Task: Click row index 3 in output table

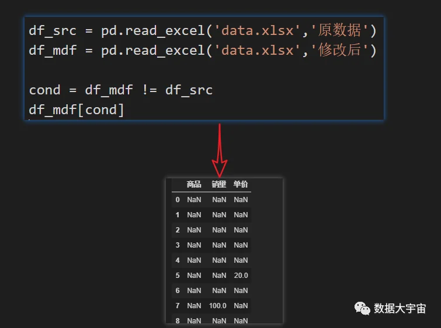Action: pos(178,245)
